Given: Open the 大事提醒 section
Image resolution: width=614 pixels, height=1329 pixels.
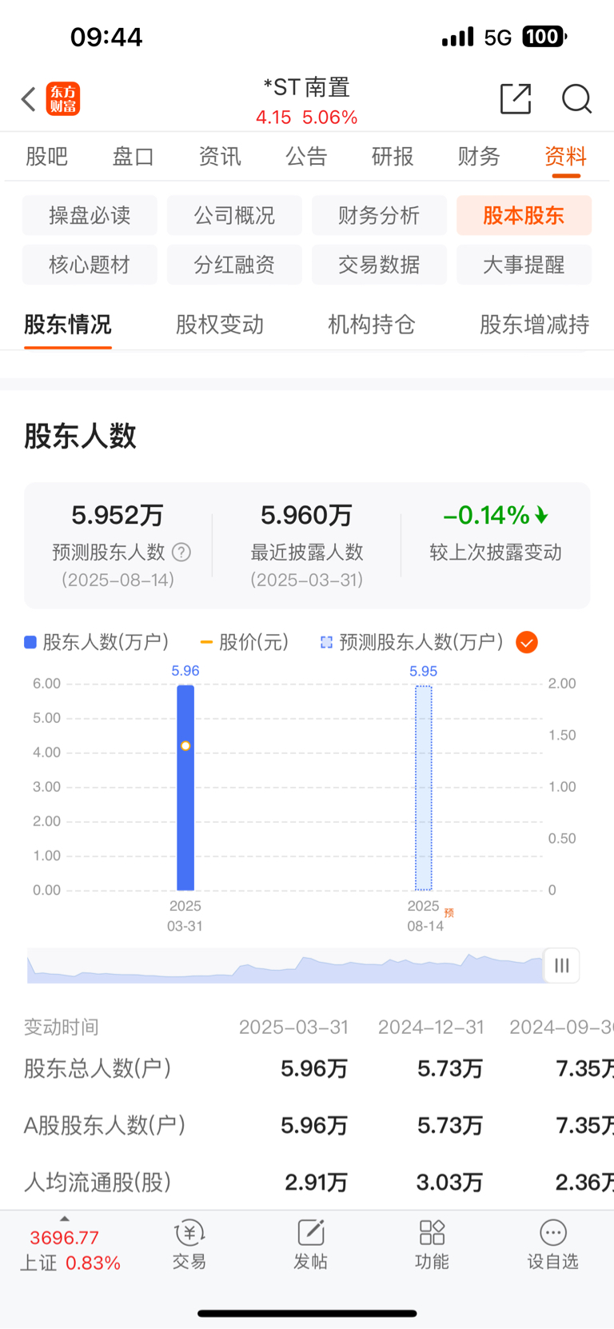Looking at the screenshot, I should pos(524,265).
